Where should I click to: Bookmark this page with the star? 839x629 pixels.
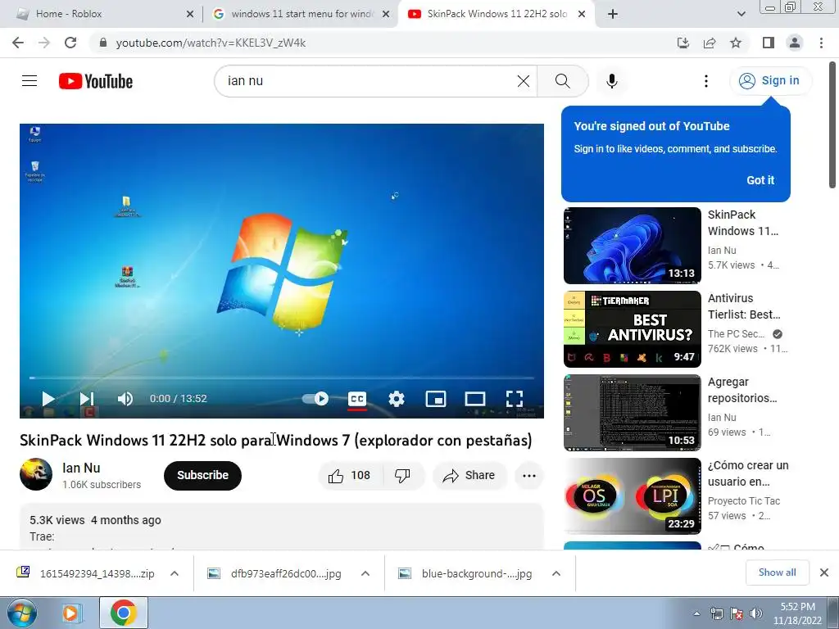point(736,43)
